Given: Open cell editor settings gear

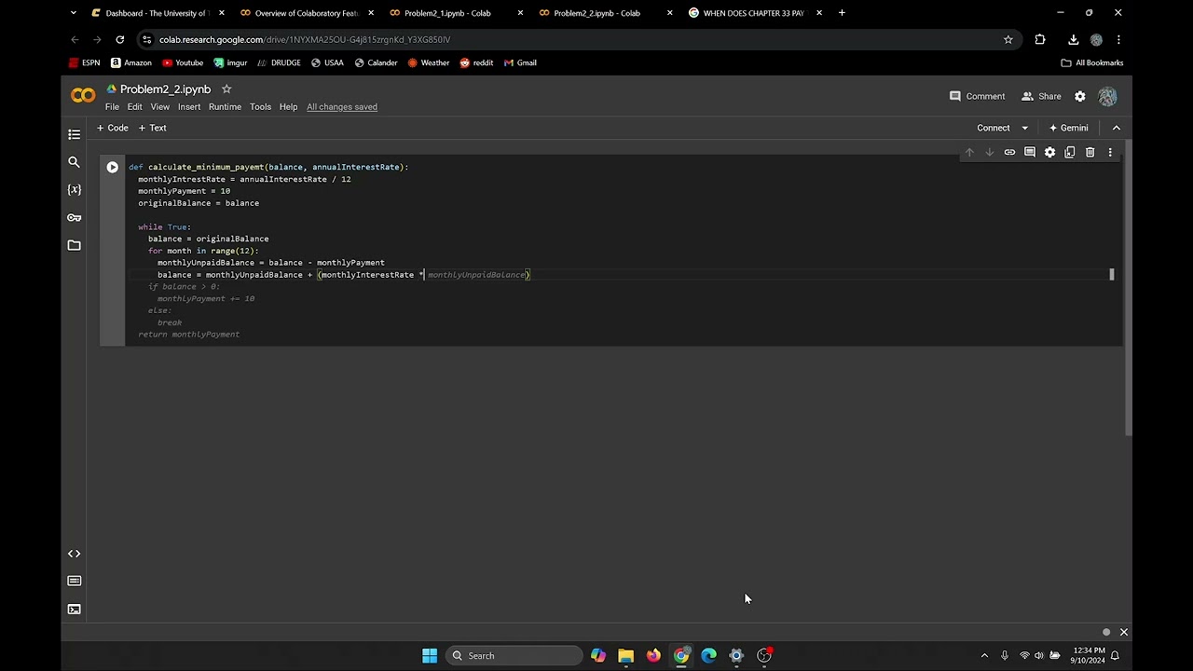Looking at the screenshot, I should (1049, 152).
